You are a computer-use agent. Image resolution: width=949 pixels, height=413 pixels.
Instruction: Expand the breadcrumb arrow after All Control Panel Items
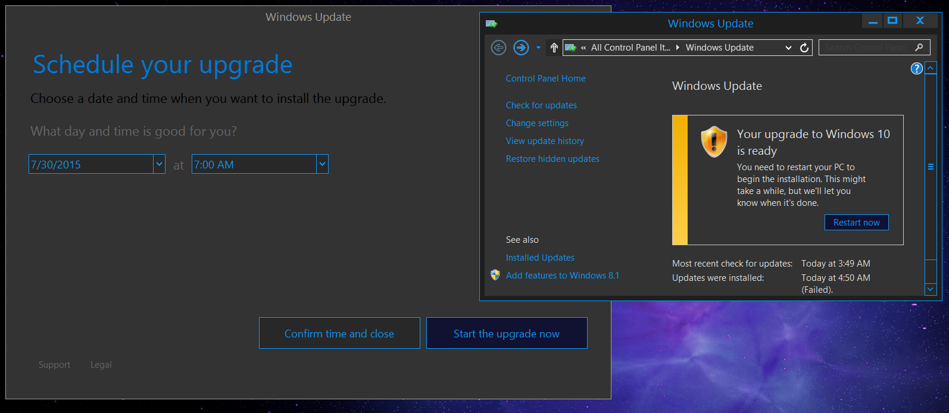[678, 48]
